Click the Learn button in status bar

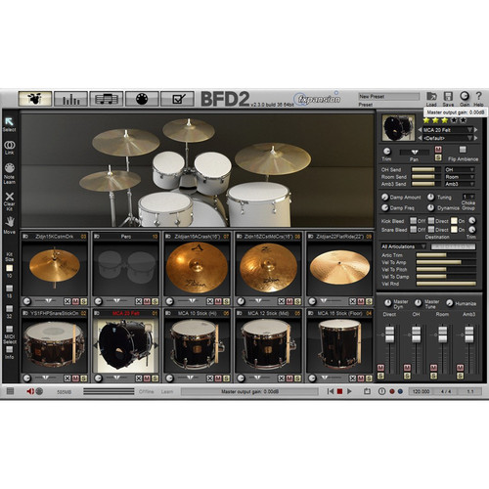[x=167, y=391]
